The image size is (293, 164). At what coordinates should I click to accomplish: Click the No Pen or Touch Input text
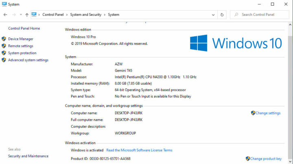coord(153,96)
